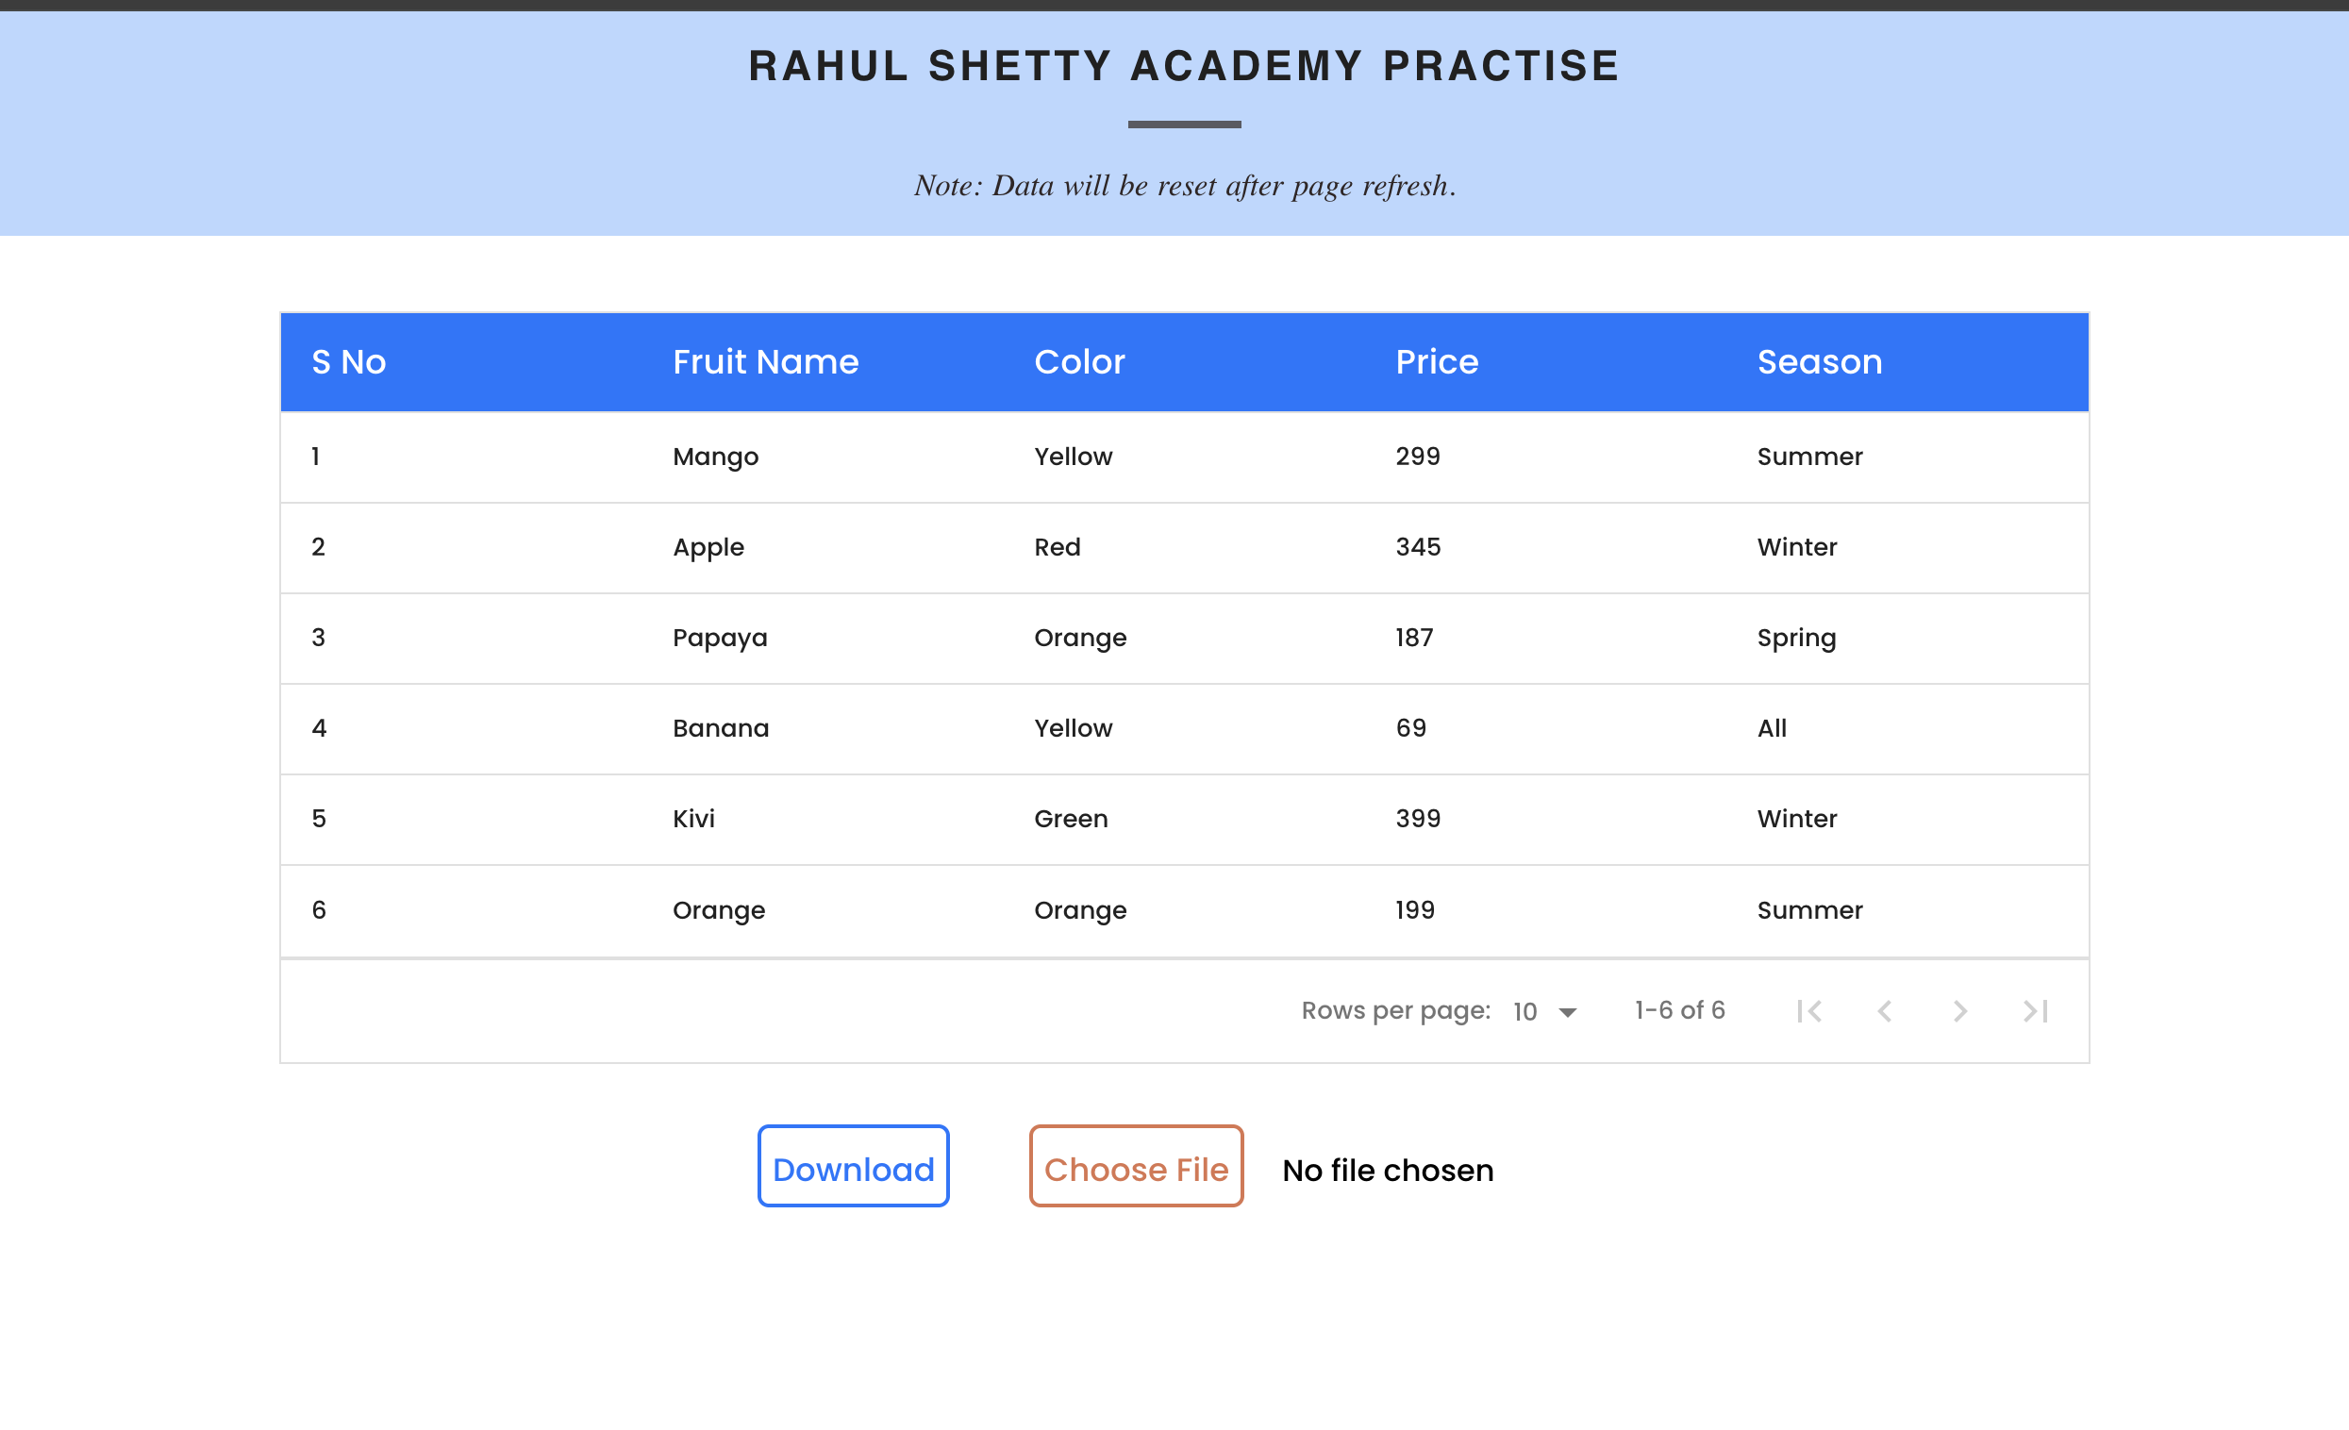The image size is (2349, 1430).
Task: Sort by Price column header
Action: click(1437, 362)
